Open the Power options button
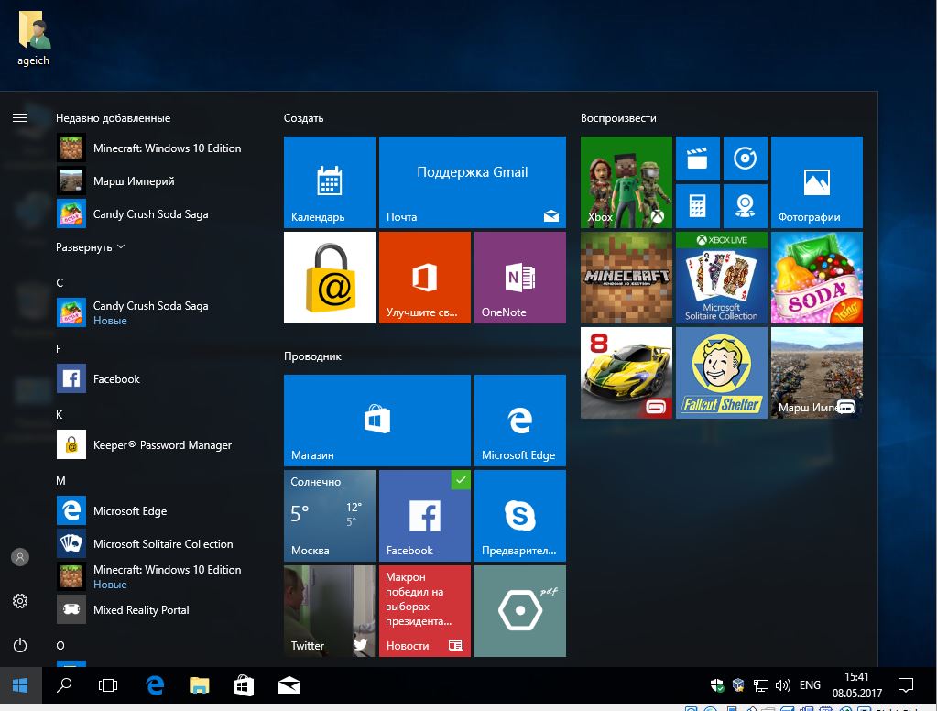The width and height of the screenshot is (937, 711). pos(20,645)
